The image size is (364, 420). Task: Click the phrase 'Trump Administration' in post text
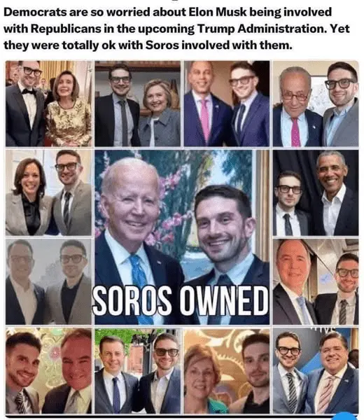[262, 29]
